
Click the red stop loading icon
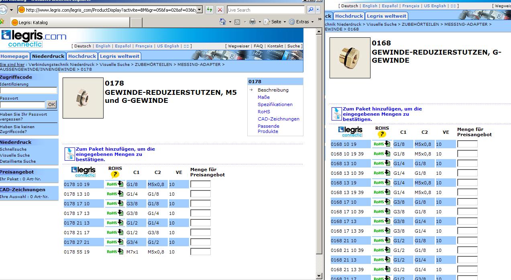coord(220,10)
